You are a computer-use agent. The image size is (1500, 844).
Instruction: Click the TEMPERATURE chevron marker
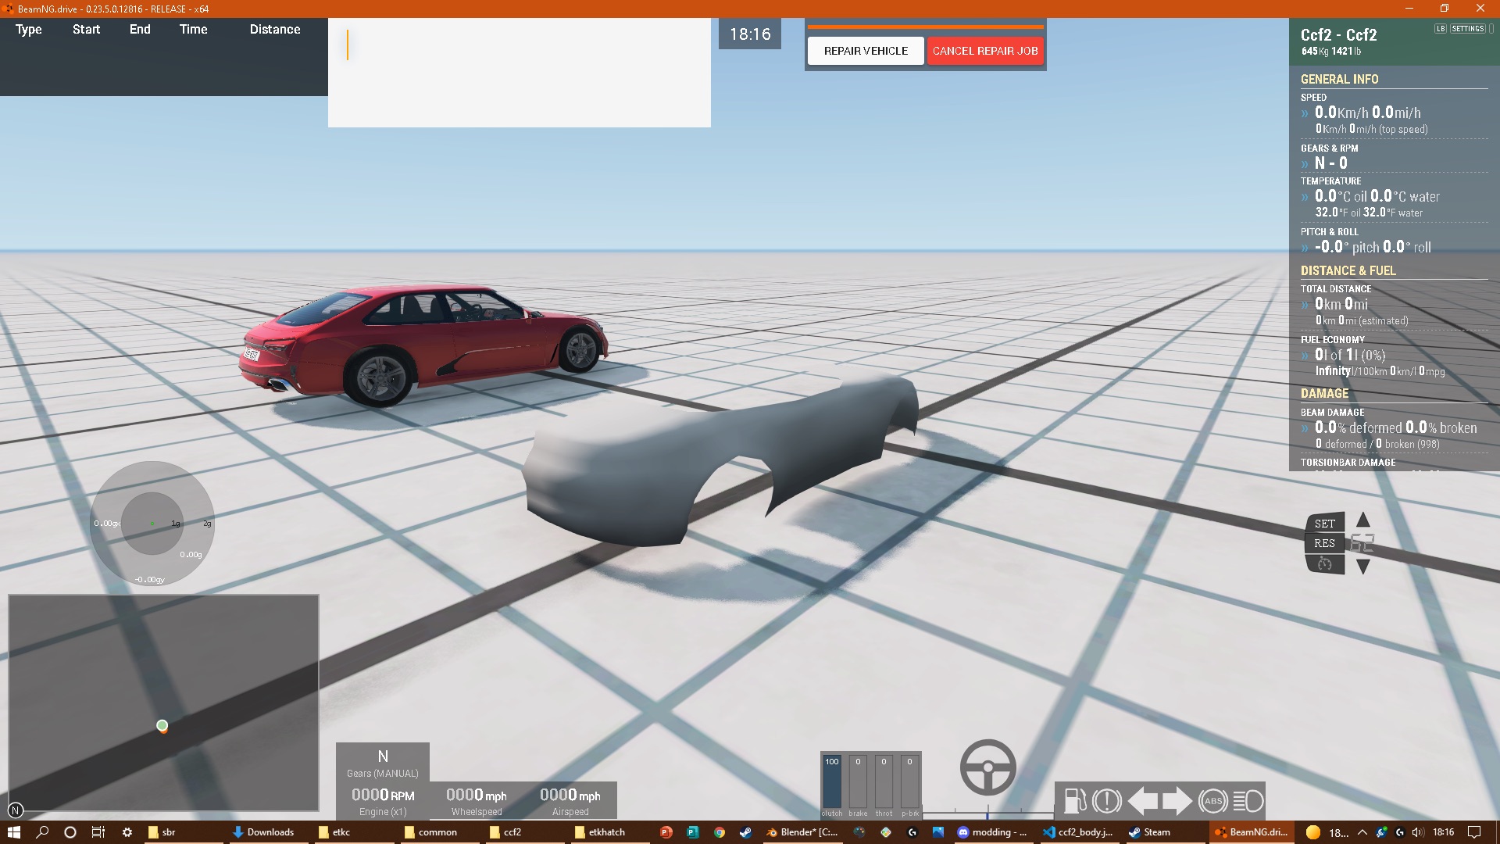[x=1305, y=197]
